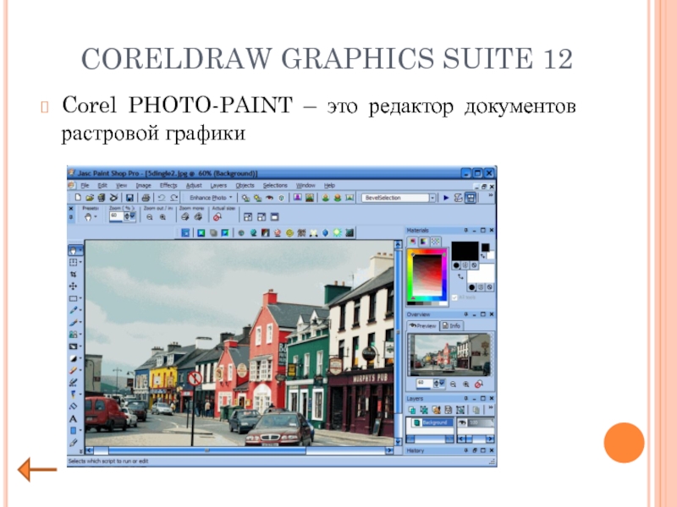Click the Background layer opacity slider

pos(480,422)
